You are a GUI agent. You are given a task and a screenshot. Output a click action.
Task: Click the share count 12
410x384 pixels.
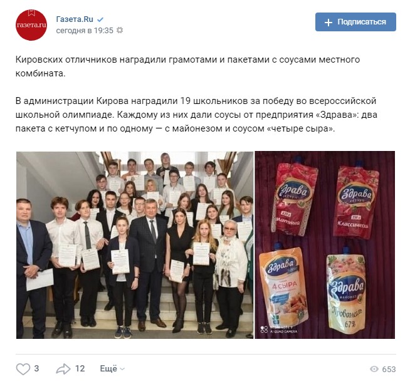80,368
